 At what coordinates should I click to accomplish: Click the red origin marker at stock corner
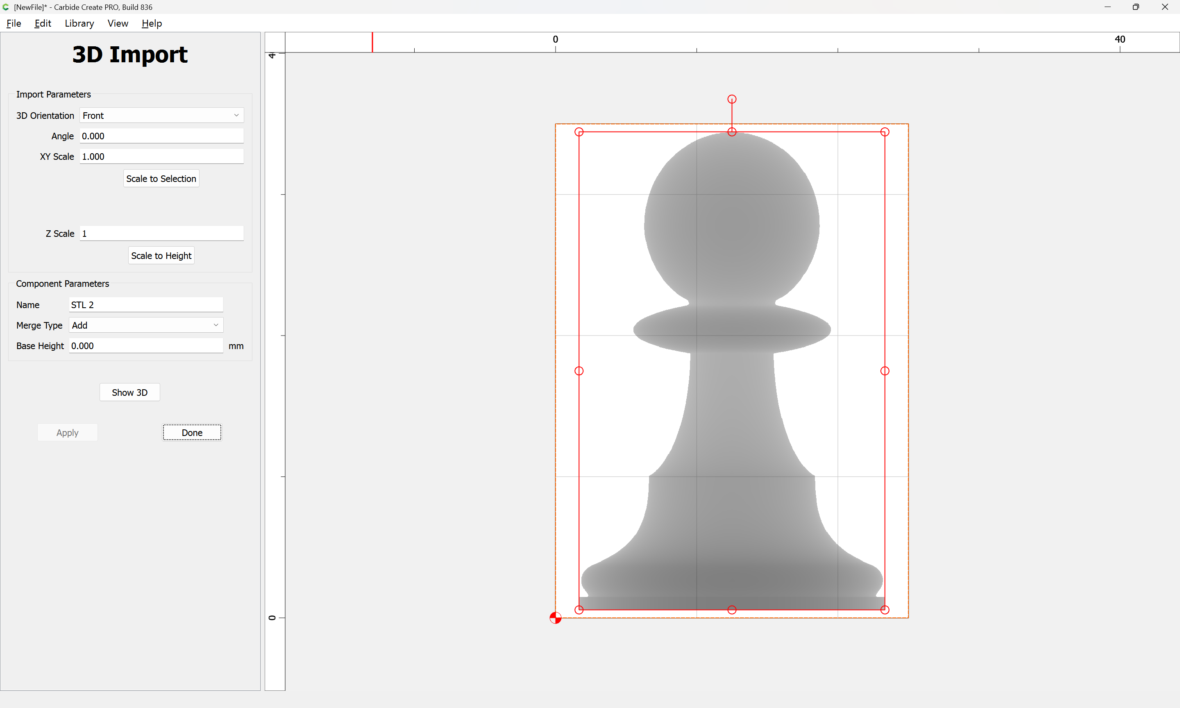[x=555, y=618]
